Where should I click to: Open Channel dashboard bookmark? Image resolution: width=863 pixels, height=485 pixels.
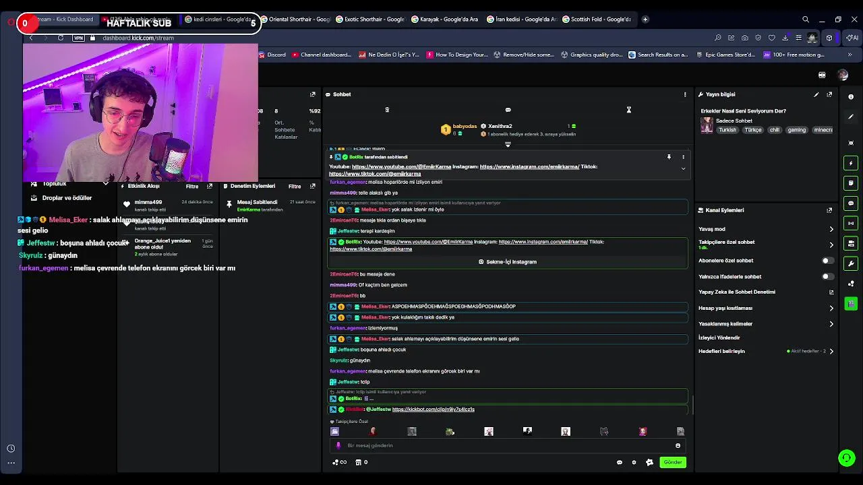tap(322, 55)
